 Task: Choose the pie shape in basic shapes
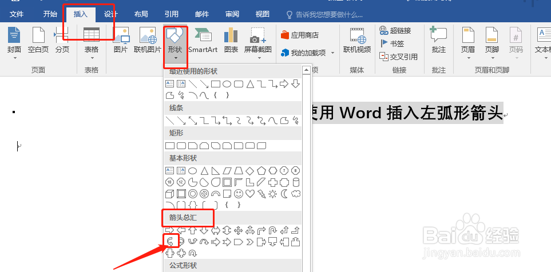193,182
